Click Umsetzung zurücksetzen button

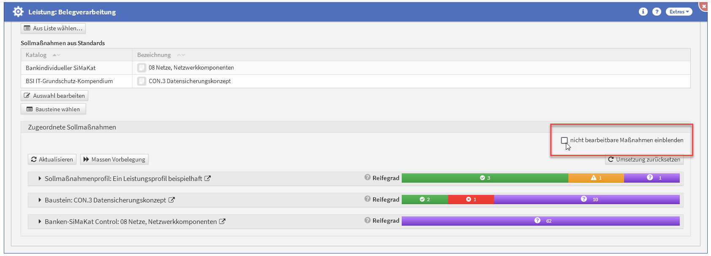(x=644, y=159)
